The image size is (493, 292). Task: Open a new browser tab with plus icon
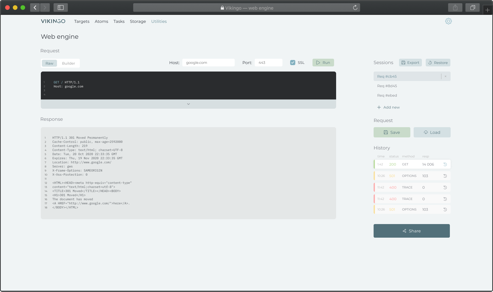tap(487, 10)
